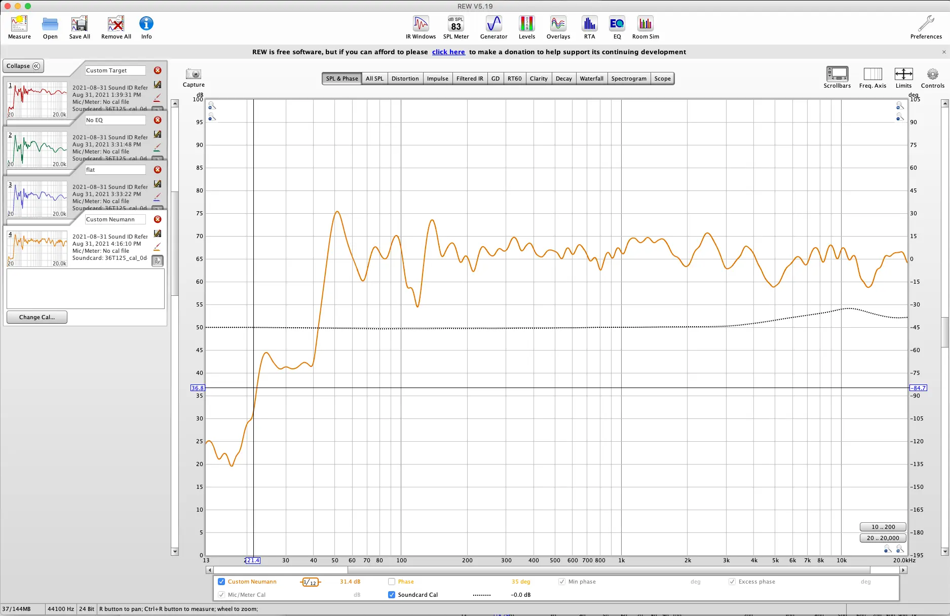Follow the 'click here' donation link

point(448,52)
